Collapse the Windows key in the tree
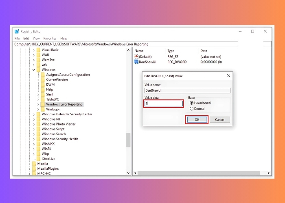 point(33,70)
